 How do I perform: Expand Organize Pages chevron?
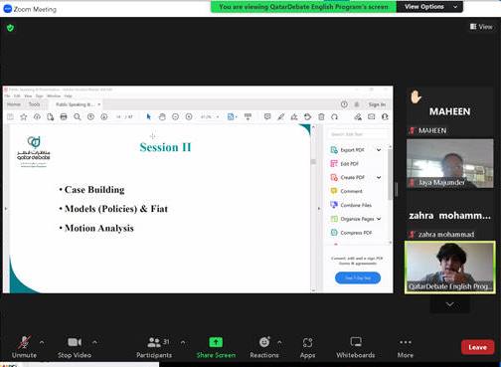click(x=379, y=219)
